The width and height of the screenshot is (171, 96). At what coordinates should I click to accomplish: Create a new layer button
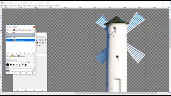coord(8,53)
